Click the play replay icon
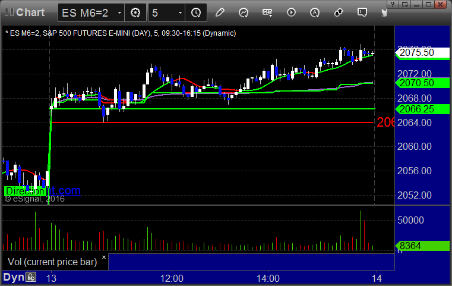 [x=291, y=12]
